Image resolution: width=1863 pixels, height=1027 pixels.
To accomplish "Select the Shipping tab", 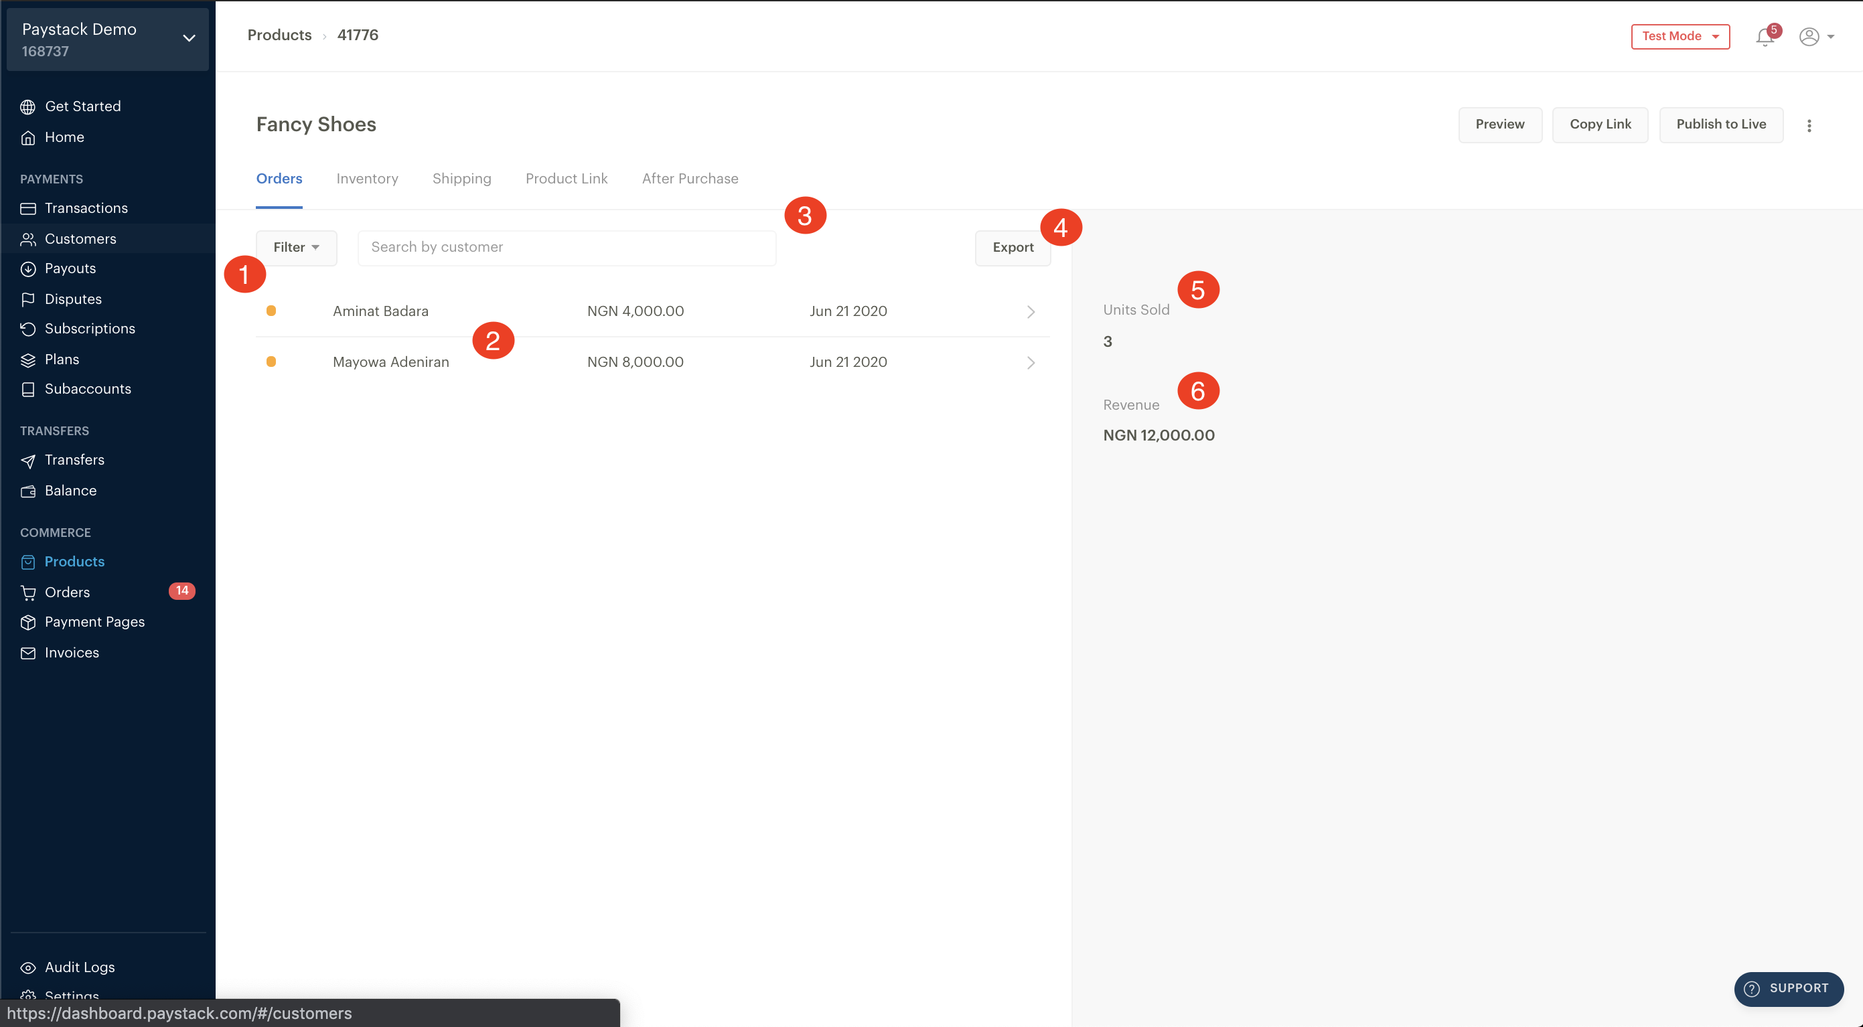I will [x=461, y=178].
